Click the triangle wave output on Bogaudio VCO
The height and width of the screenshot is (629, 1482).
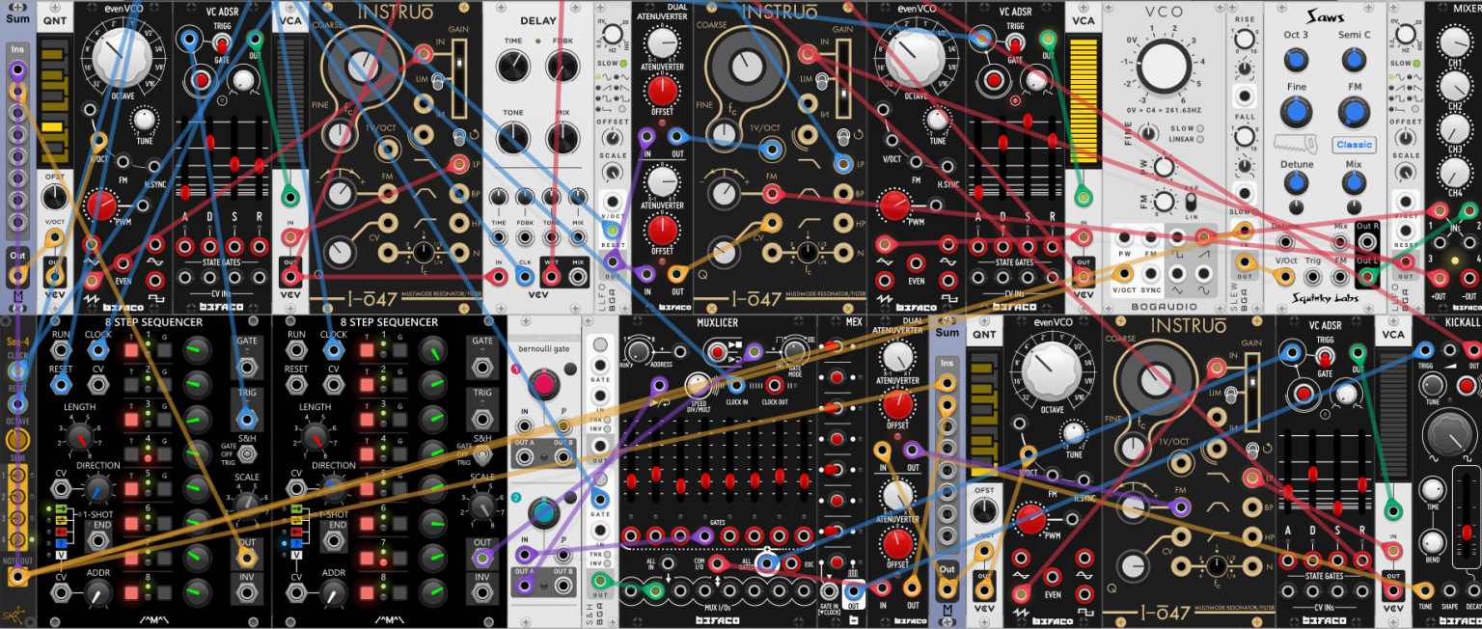[x=1176, y=275]
